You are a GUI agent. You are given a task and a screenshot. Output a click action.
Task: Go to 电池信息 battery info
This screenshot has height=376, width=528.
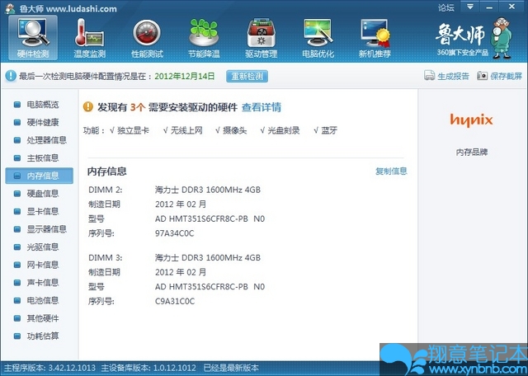42,300
